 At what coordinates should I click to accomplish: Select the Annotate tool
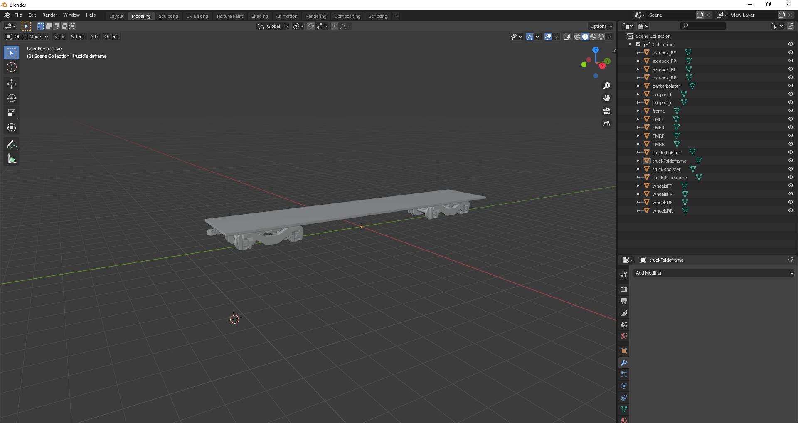tap(12, 144)
